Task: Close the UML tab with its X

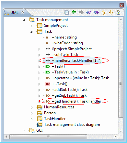Action: click(x=23, y=12)
